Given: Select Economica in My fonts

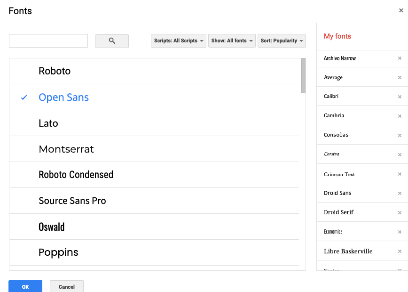Looking at the screenshot, I should point(333,232).
